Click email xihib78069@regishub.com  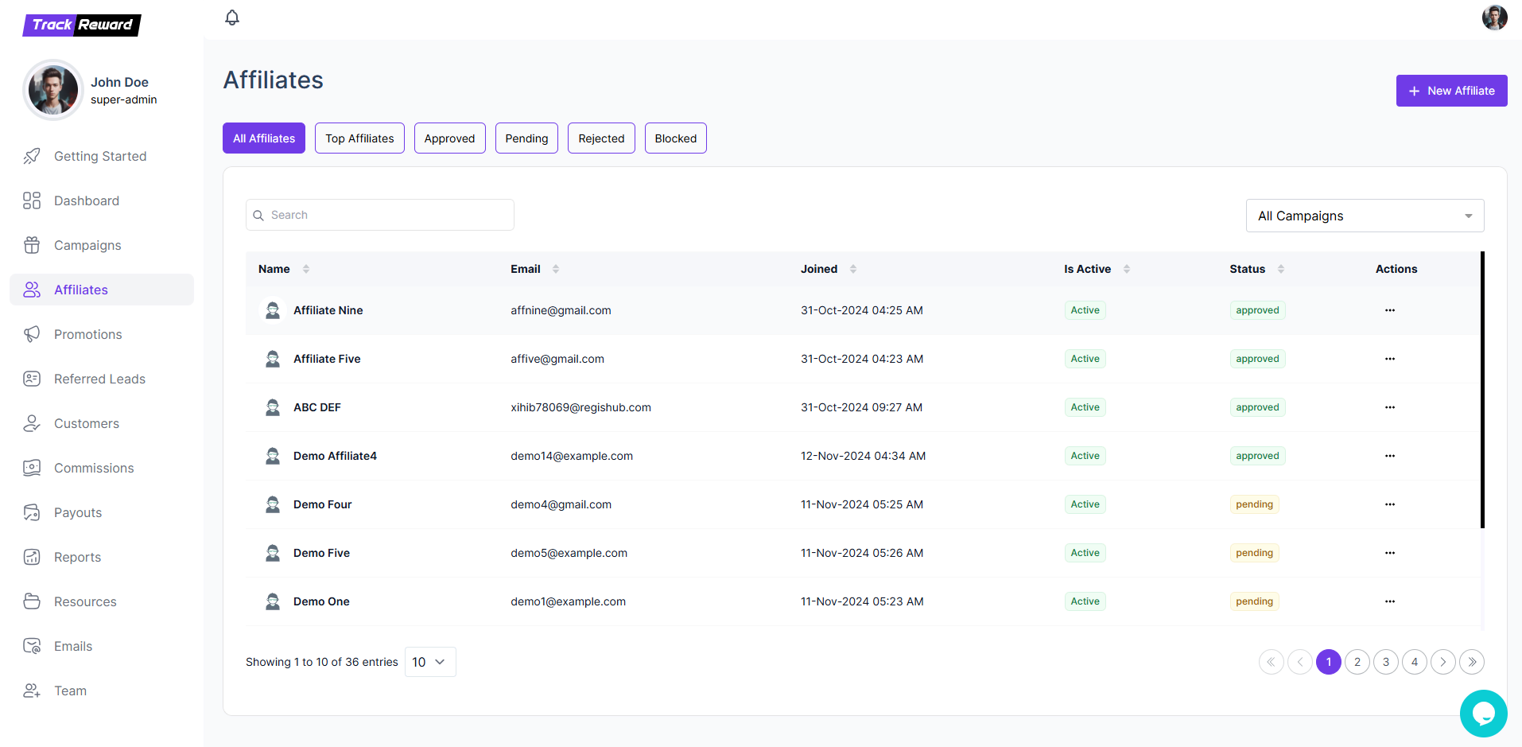(x=580, y=407)
